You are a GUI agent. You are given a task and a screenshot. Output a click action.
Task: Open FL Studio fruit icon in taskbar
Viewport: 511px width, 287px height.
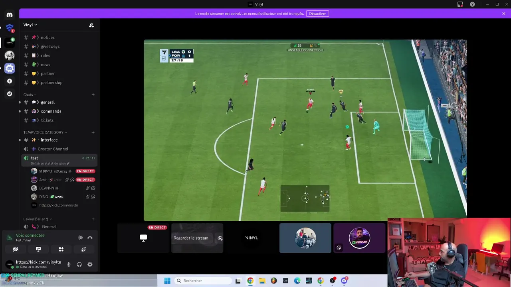[x=273, y=281]
